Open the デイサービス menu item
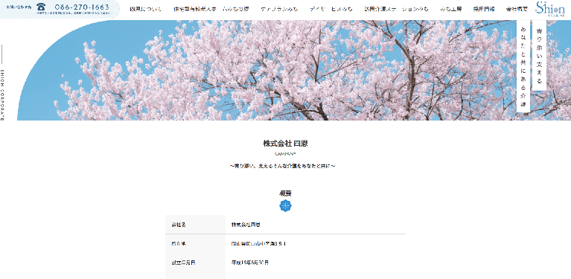571x279 pixels. point(331,9)
